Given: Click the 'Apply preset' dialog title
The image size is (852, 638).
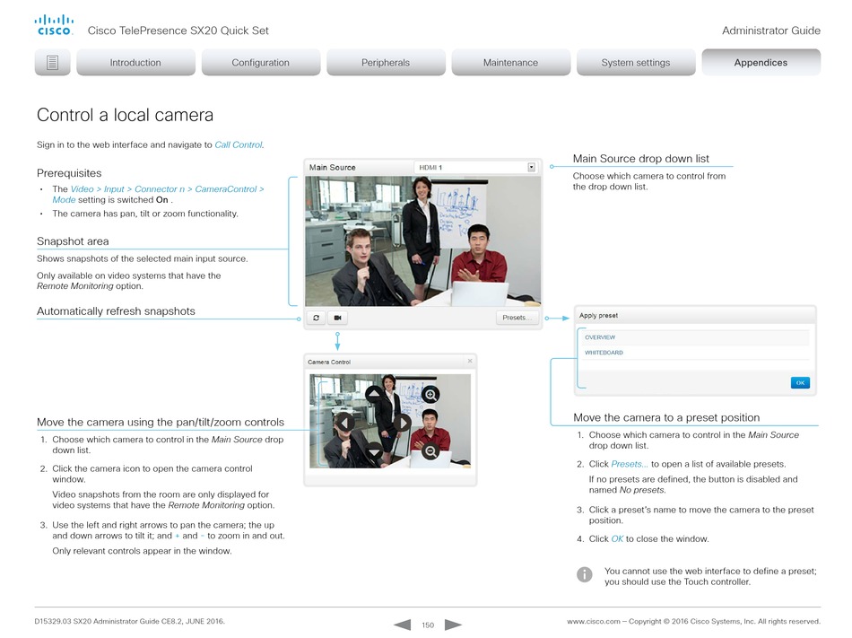Looking at the screenshot, I should (598, 316).
